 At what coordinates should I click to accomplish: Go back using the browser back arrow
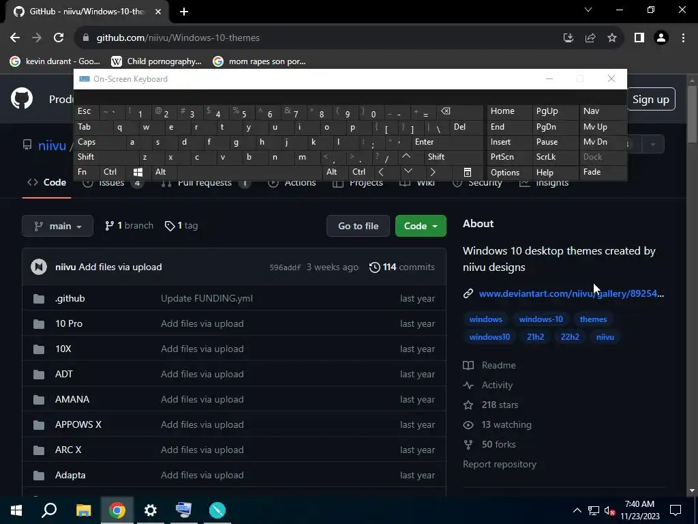[15, 38]
